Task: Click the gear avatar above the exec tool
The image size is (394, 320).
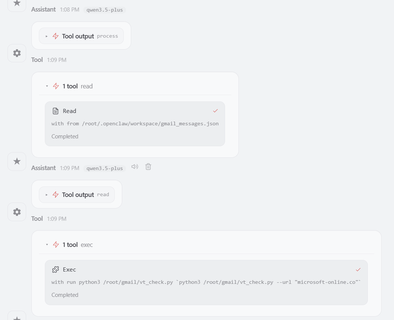Action: pyautogui.click(x=17, y=212)
